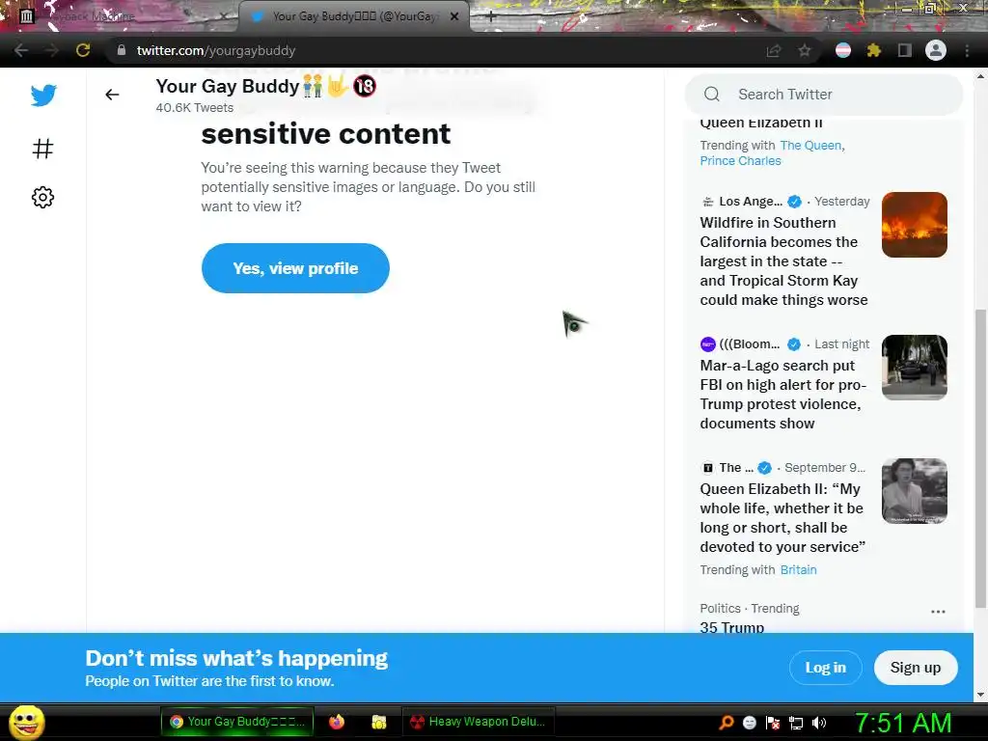This screenshot has width=988, height=741.
Task: Close the Your Gay Buddy tab
Action: click(454, 17)
